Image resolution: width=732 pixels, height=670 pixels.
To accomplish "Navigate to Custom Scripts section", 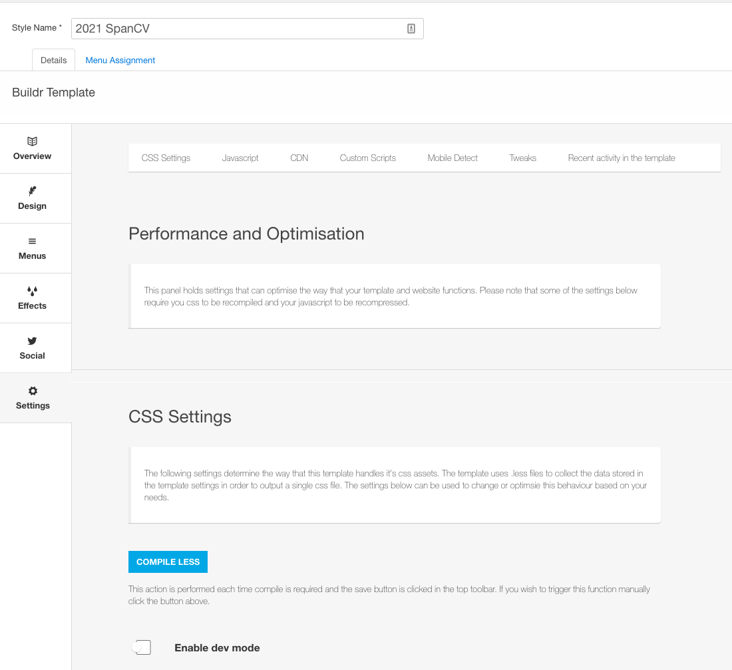I will point(367,158).
